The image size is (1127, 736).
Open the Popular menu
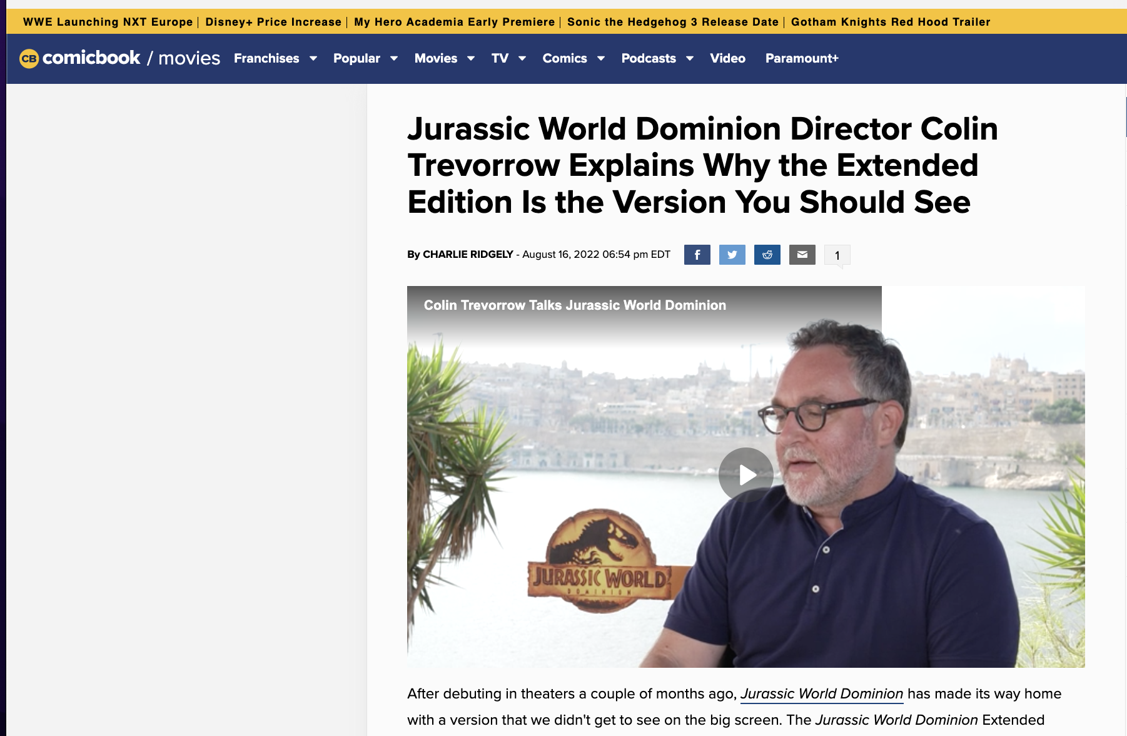click(356, 58)
